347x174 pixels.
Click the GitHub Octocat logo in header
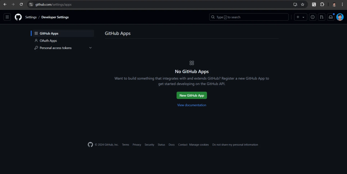(x=18, y=17)
